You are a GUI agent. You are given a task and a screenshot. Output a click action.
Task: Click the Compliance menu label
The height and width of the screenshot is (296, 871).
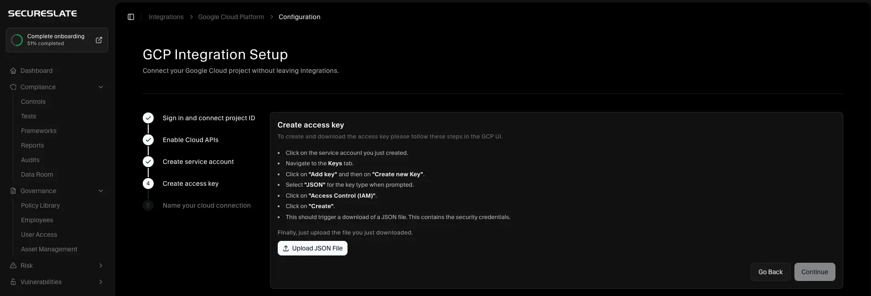click(38, 87)
